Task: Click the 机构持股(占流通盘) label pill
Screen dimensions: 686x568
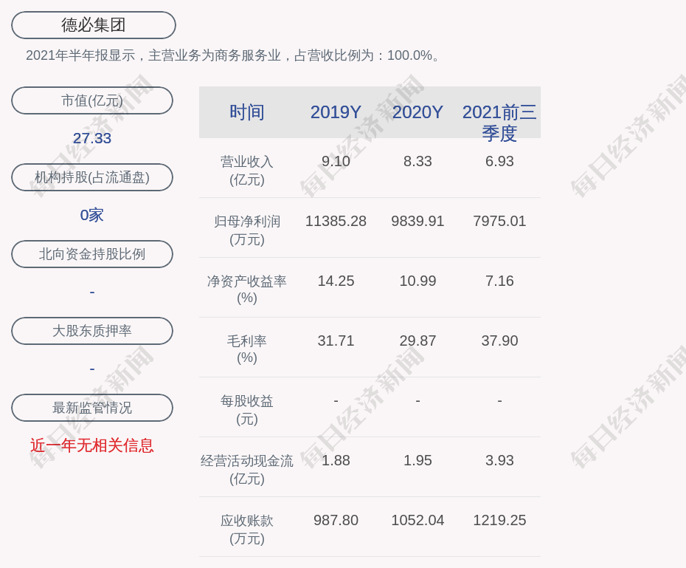Action: coord(92,177)
